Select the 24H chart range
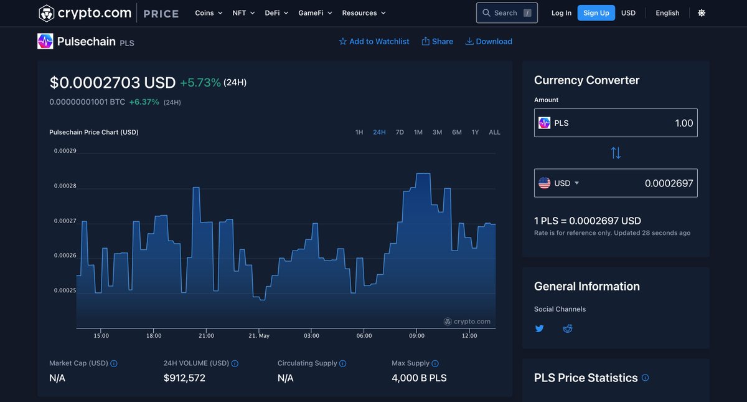Image resolution: width=747 pixels, height=402 pixels. (379, 132)
